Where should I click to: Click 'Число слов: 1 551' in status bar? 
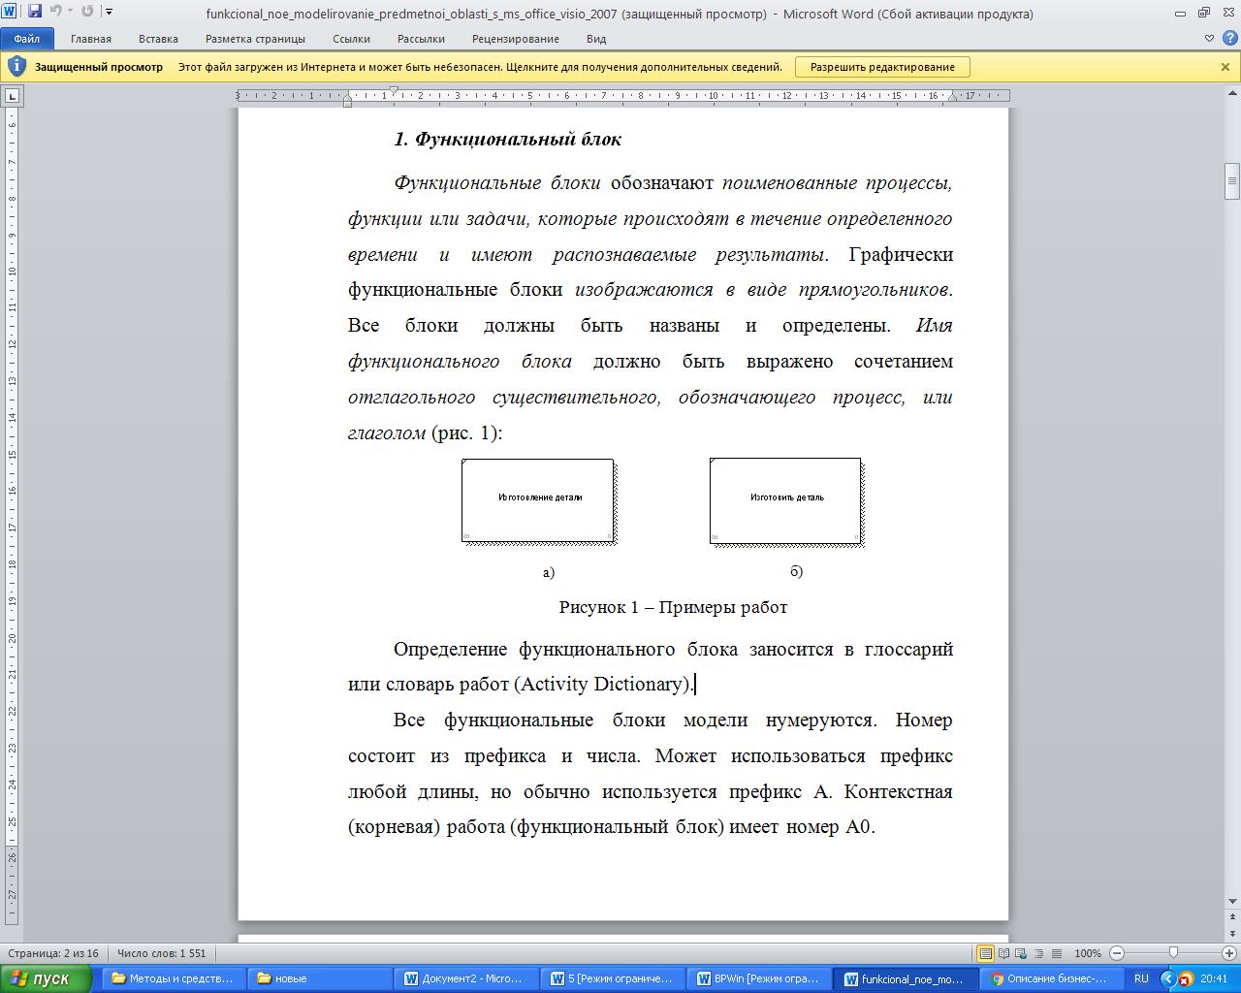(x=162, y=953)
